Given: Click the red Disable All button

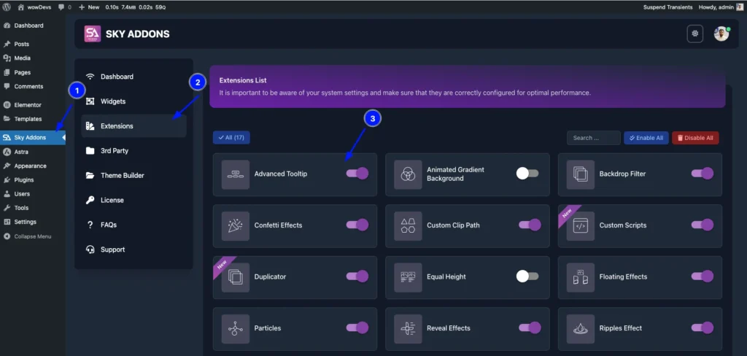Looking at the screenshot, I should click(695, 138).
